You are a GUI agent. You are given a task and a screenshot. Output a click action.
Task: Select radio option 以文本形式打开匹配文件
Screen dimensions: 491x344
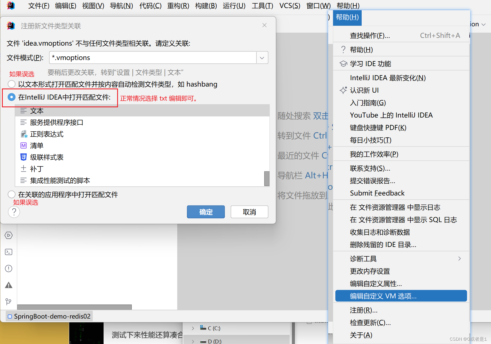click(x=11, y=84)
